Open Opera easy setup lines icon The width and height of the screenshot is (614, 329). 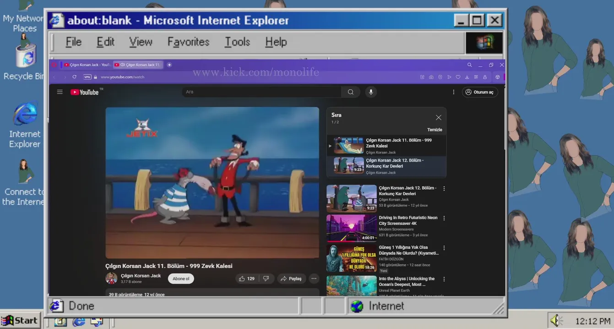(x=476, y=77)
